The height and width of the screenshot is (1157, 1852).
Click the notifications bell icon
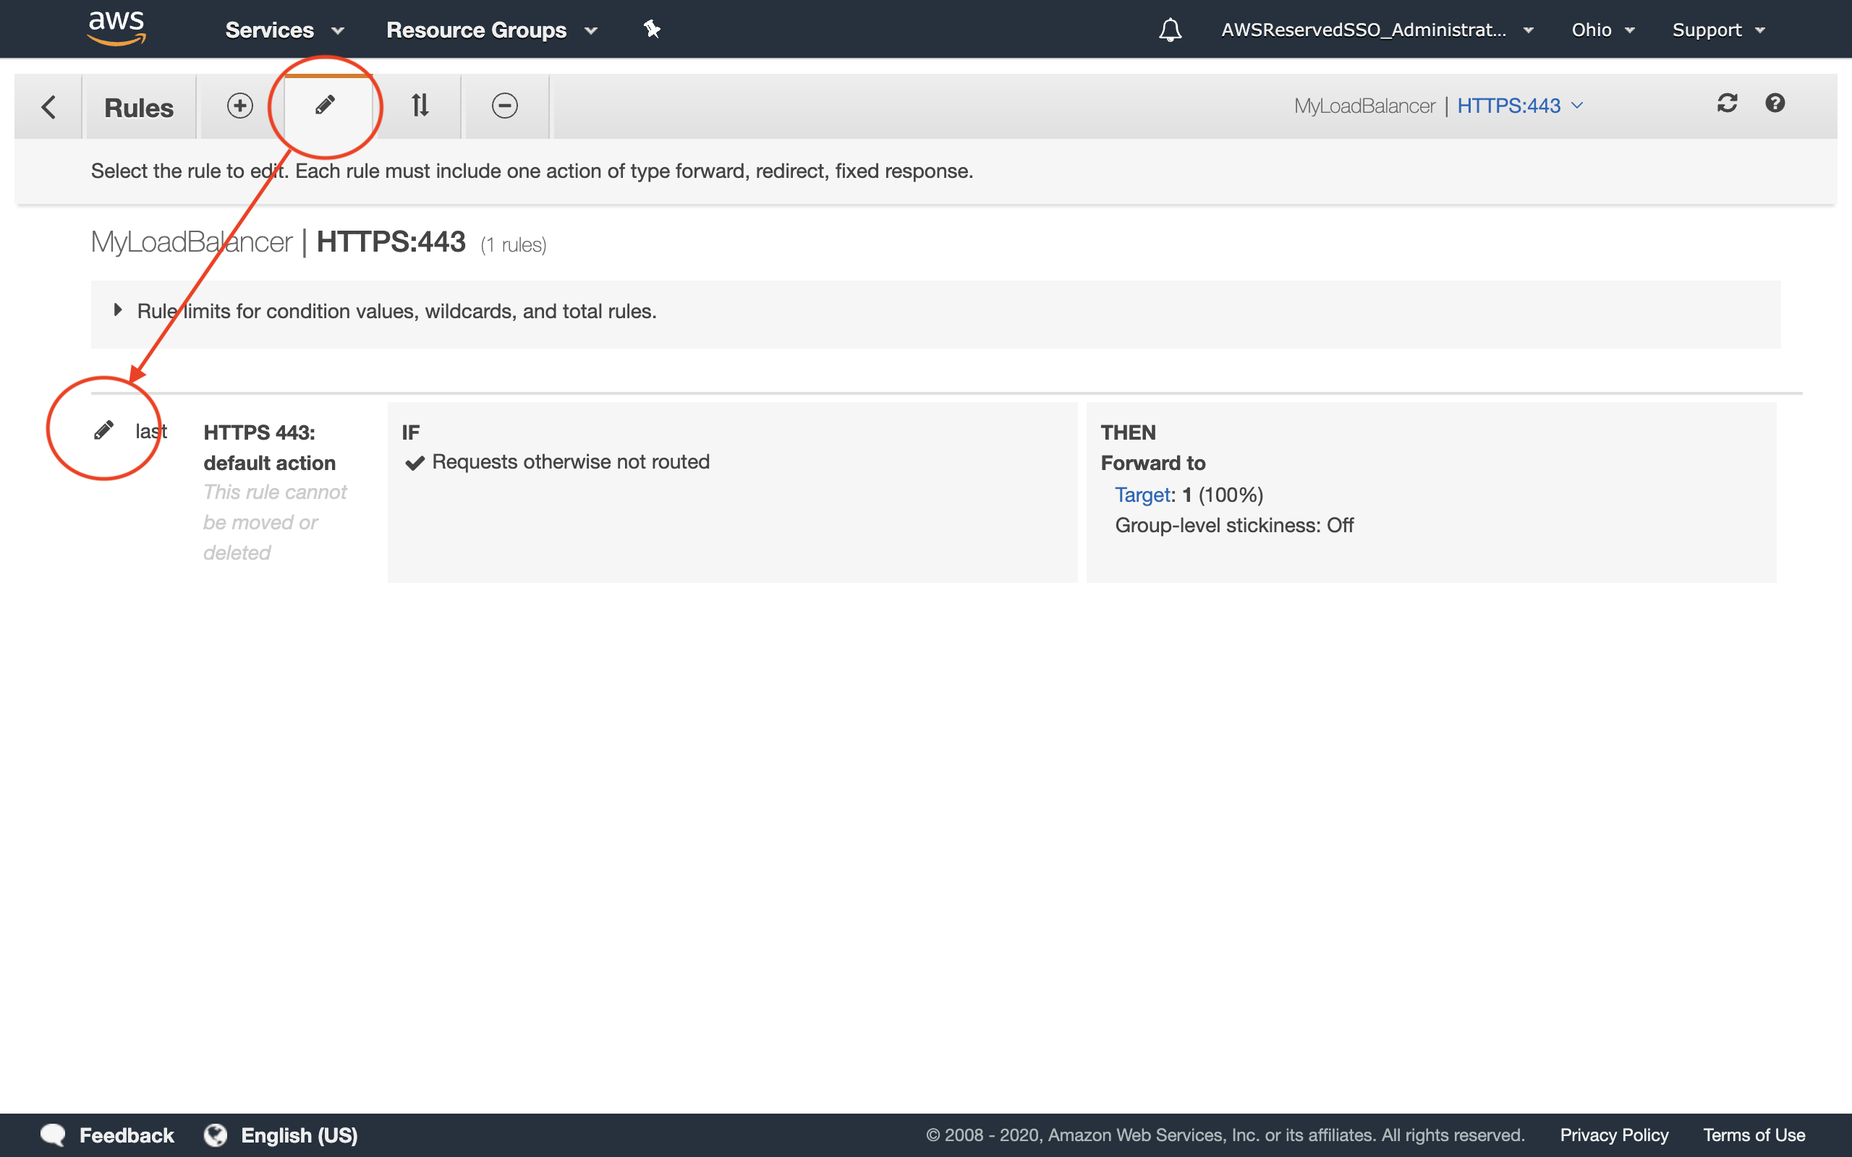1169,30
